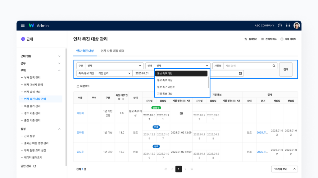
Task: Click the status dropdown list scrollbar
Action: point(208,82)
